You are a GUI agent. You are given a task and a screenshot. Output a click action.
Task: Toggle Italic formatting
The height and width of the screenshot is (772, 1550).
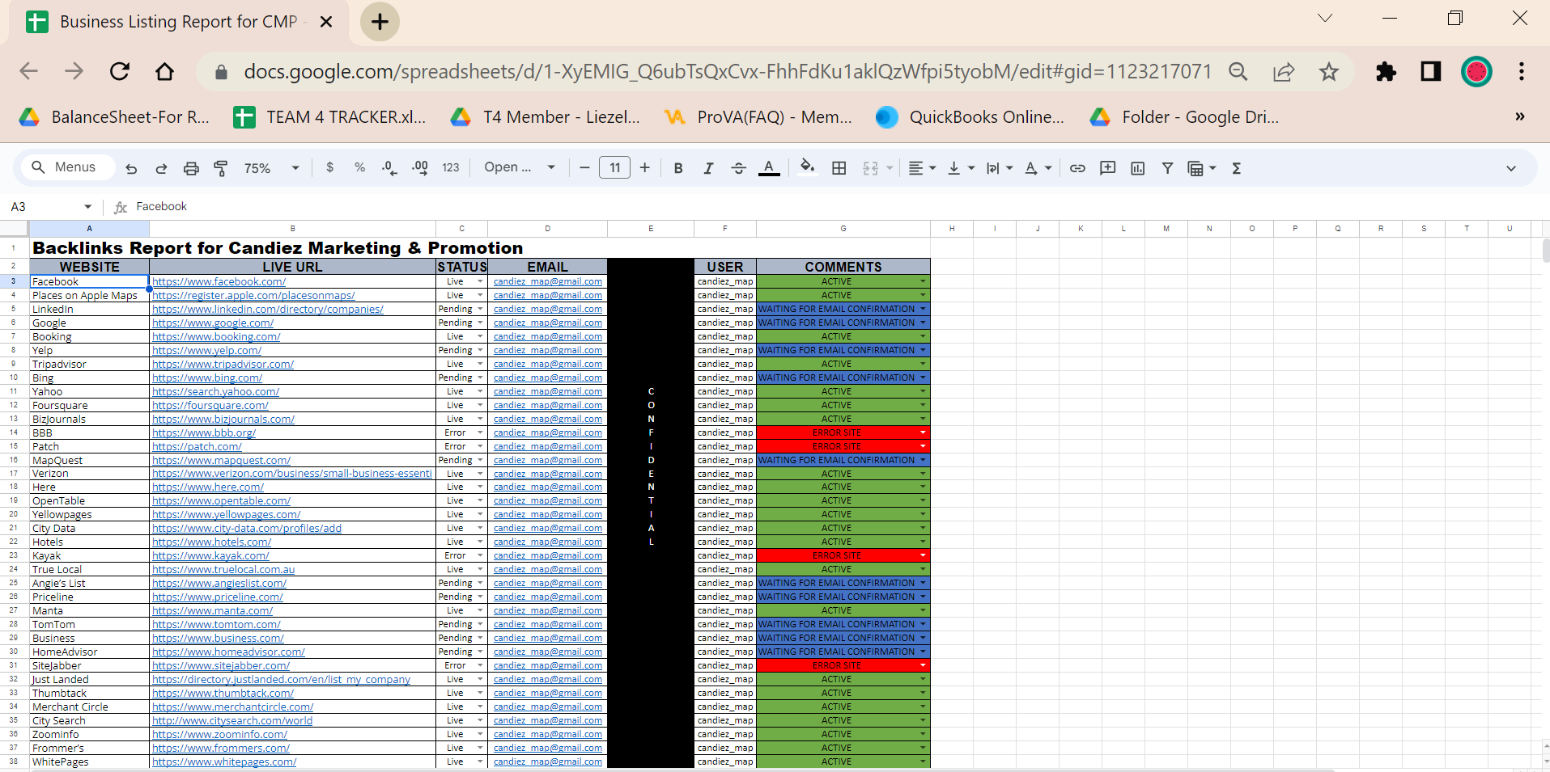click(x=708, y=168)
